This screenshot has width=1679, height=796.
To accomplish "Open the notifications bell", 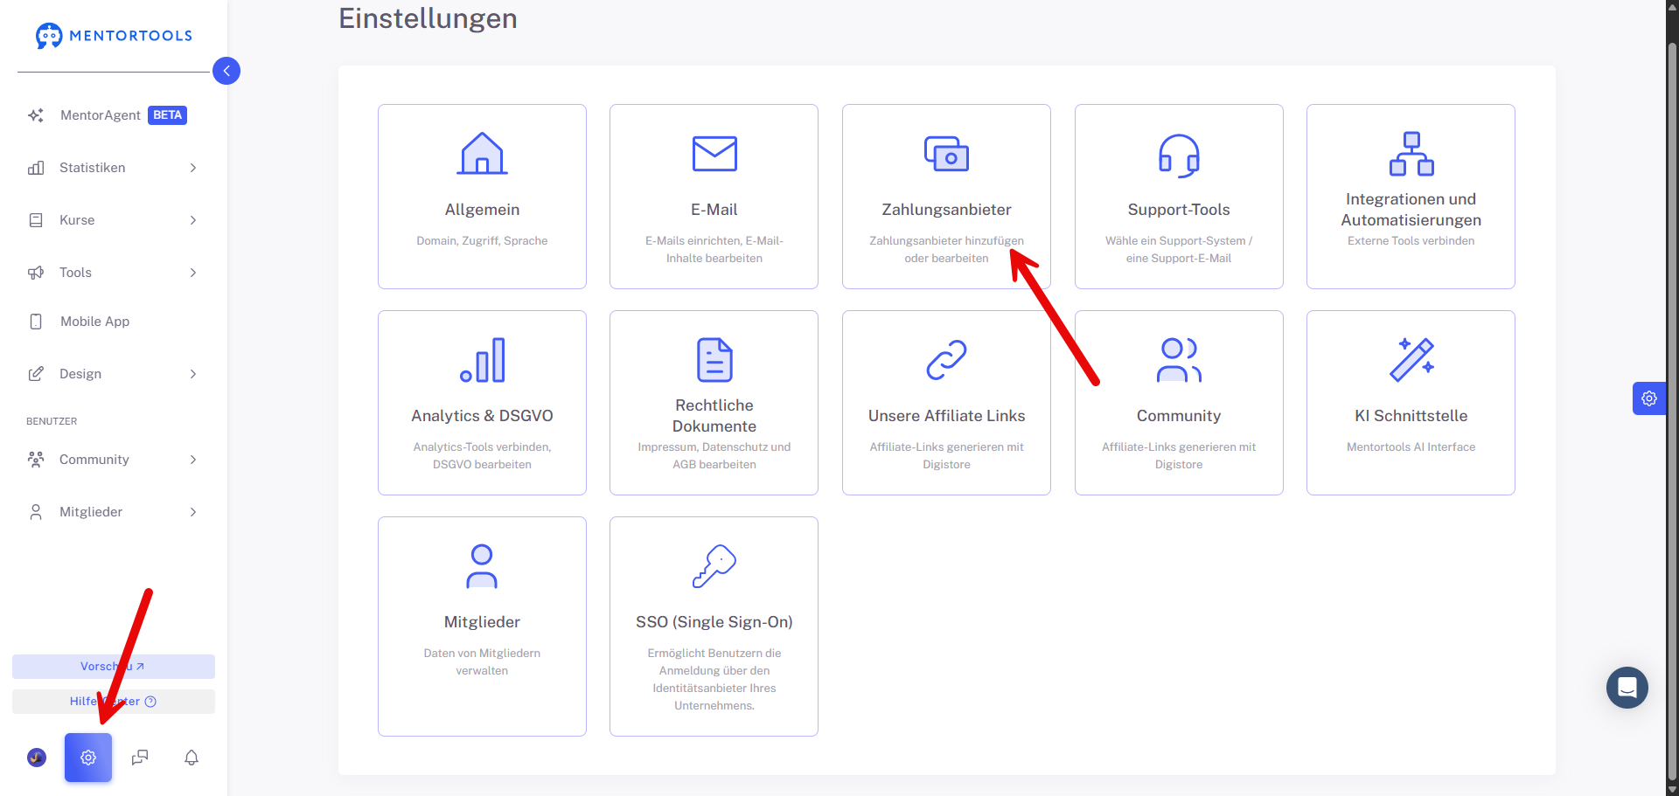I will coord(192,758).
